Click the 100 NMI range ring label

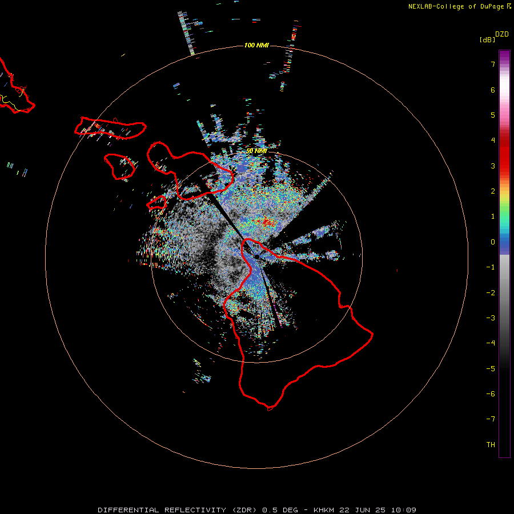point(256,45)
